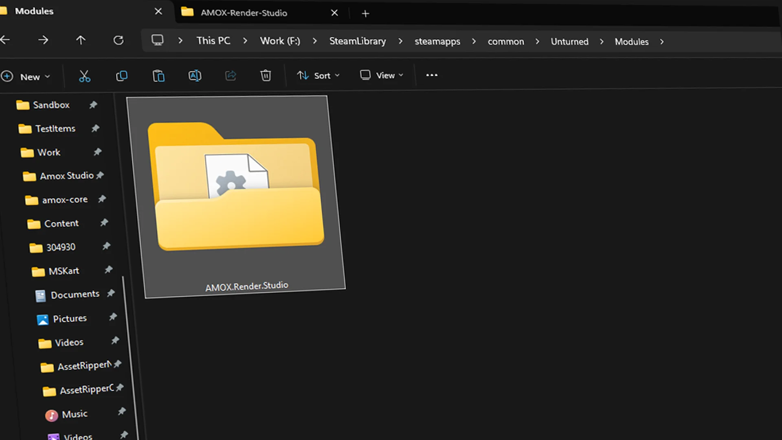
Task: Click the Rename icon in toolbar
Action: click(x=195, y=75)
